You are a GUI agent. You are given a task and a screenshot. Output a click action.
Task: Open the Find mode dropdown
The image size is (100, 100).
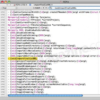9,8
